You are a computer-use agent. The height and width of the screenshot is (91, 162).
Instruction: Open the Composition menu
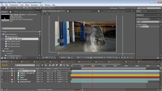click(14, 5)
